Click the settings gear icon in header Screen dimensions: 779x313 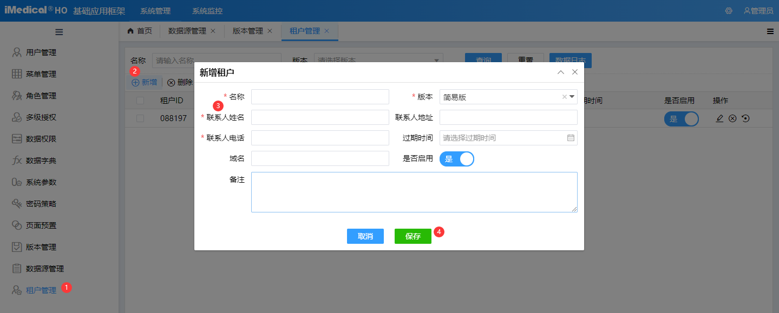coord(729,11)
